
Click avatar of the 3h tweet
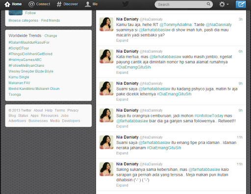pos(106,24)
